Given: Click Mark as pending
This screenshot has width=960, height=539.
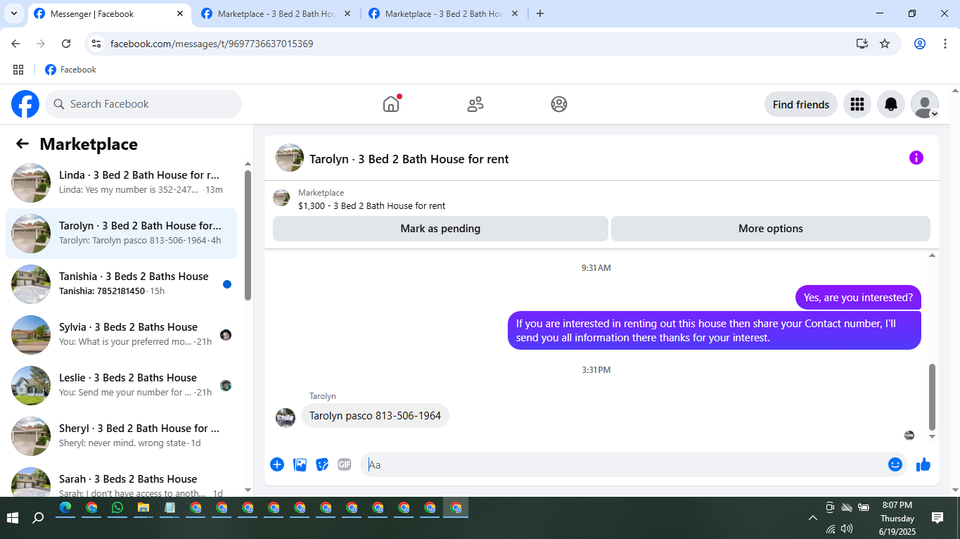Looking at the screenshot, I should (440, 229).
